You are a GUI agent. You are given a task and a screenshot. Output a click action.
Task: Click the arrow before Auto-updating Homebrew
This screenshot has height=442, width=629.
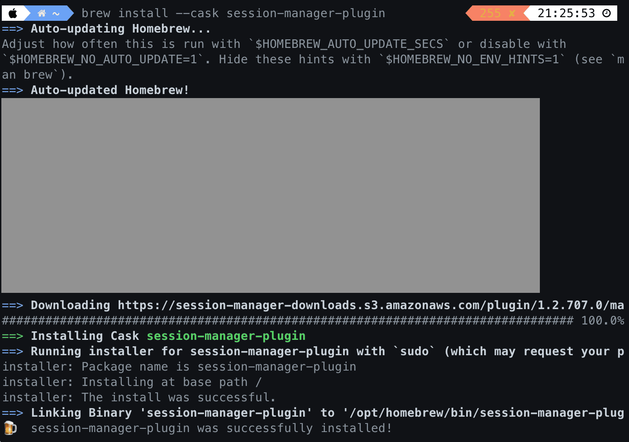point(13,29)
